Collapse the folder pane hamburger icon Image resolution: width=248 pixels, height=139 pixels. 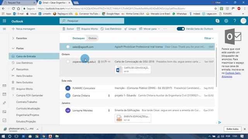point(4,29)
